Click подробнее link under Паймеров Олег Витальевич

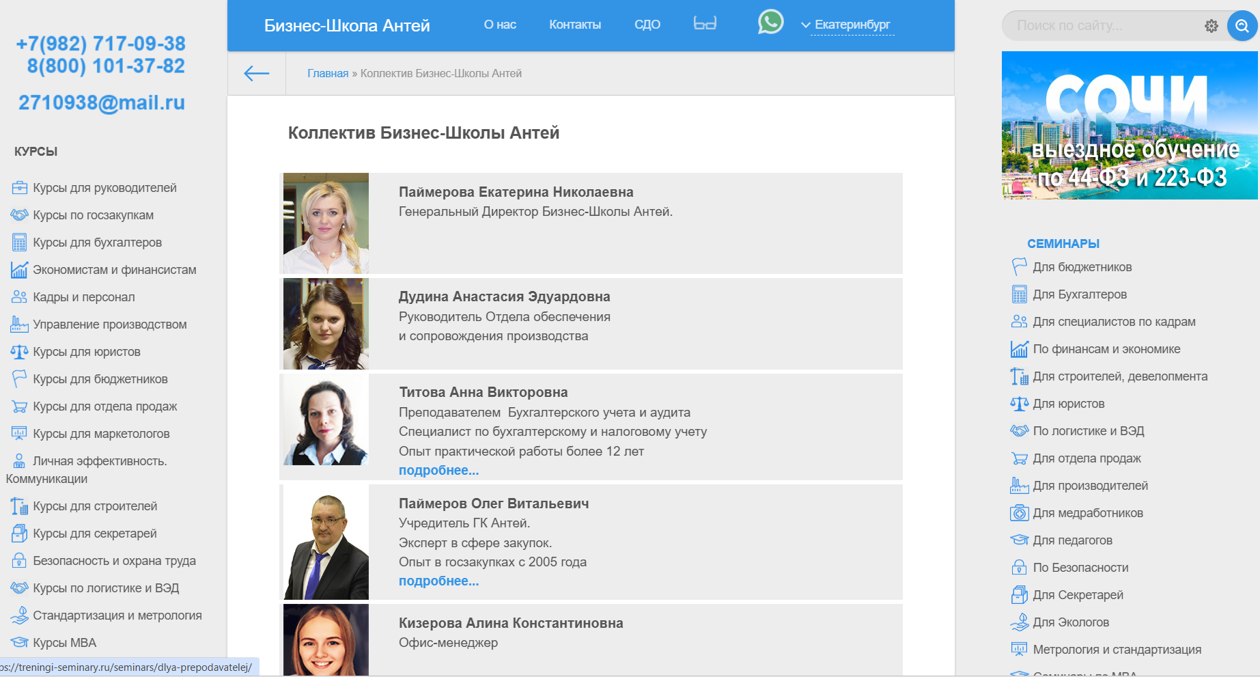[438, 581]
